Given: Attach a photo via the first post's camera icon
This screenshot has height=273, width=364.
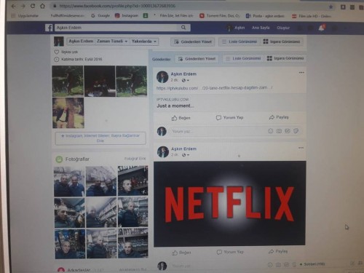Looking at the screenshot, I should (279, 131).
